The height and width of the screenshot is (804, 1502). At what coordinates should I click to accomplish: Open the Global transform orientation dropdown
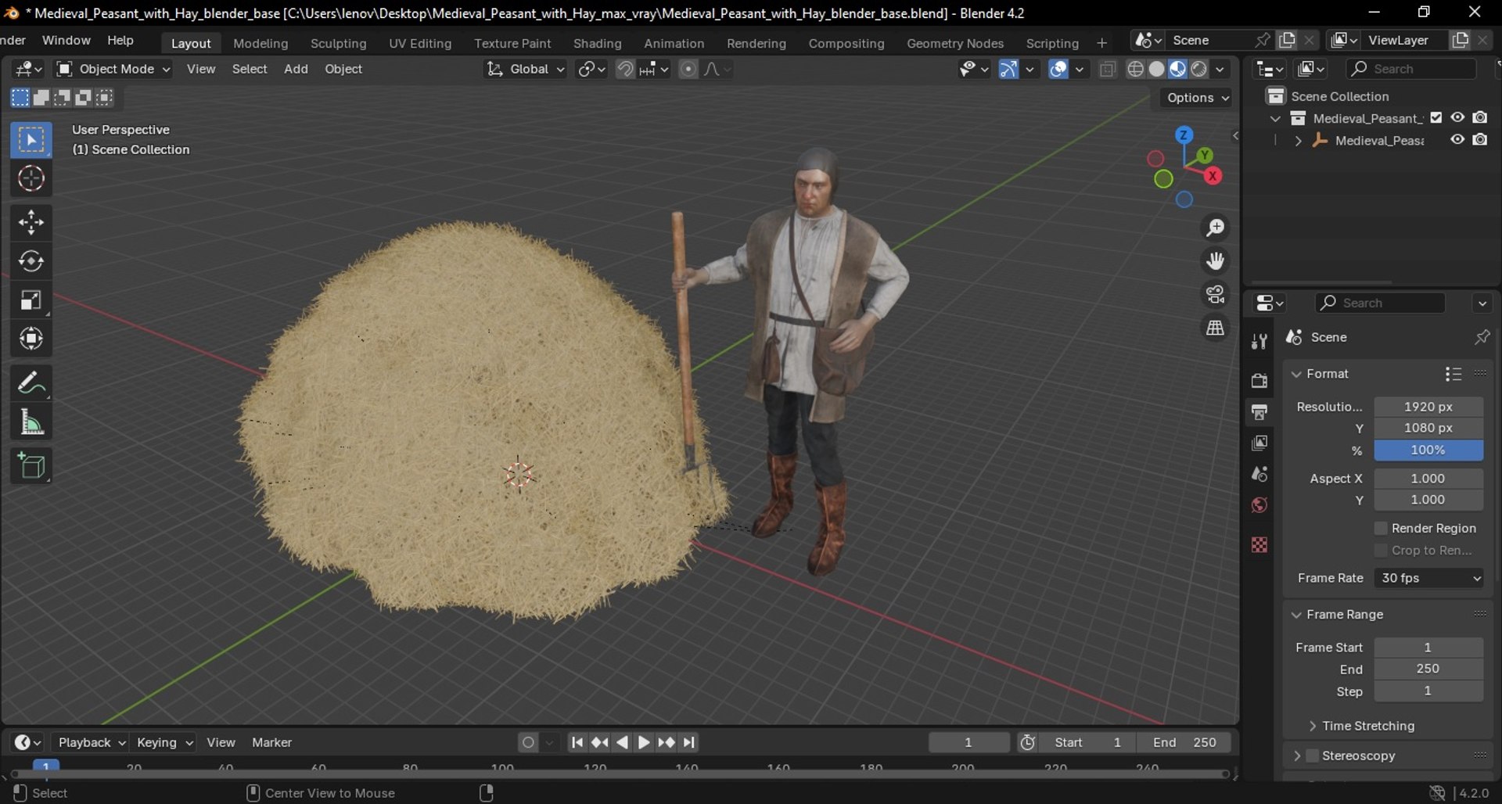[x=525, y=70]
